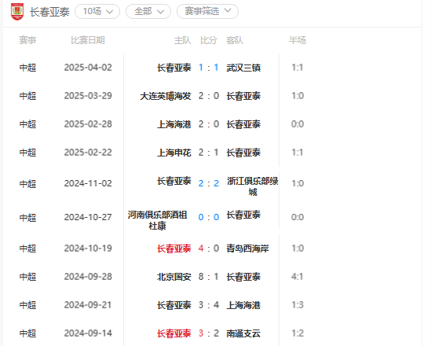Click the 长春亚泰 team name header
This screenshot has height=346, width=431.
coord(49,12)
